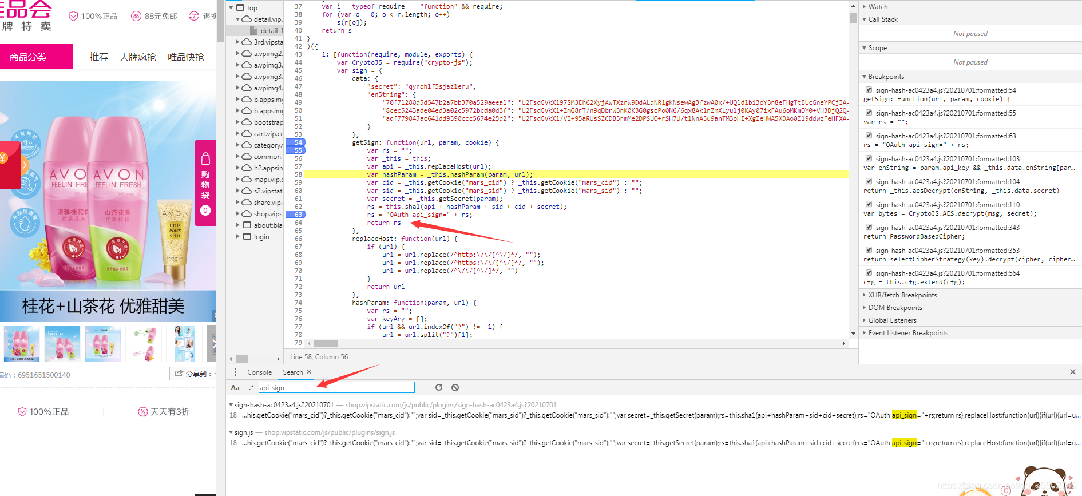This screenshot has height=496, width=1082.
Task: Switch to the Console drawer tab
Action: 259,372
